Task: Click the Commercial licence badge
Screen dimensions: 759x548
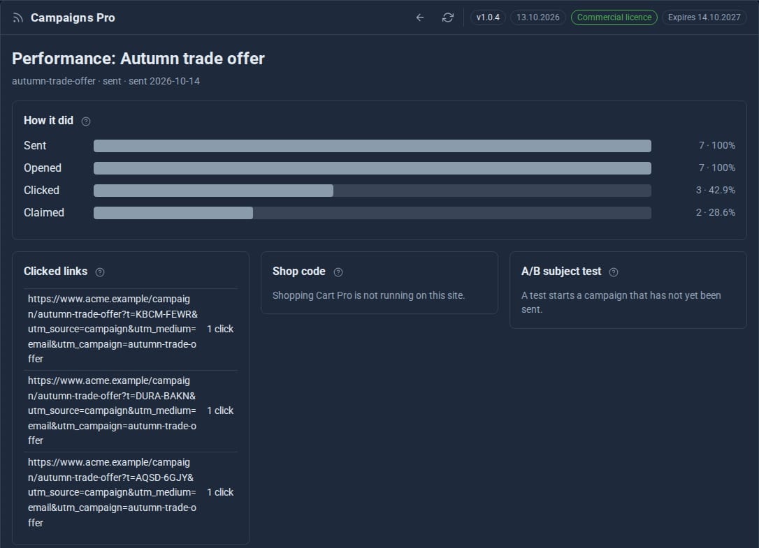Action: 614,17
